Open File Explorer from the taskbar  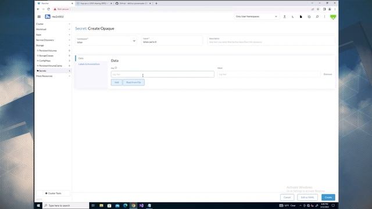click(101, 206)
